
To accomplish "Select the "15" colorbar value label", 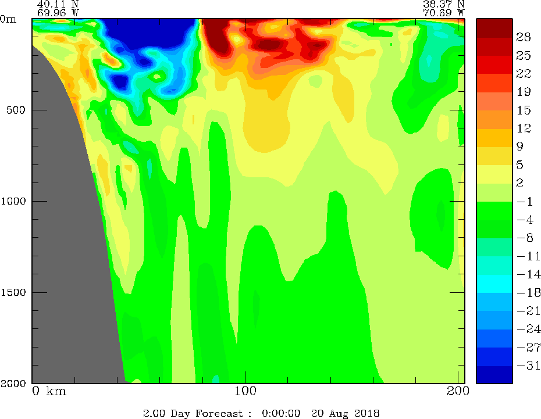I will (x=524, y=110).
